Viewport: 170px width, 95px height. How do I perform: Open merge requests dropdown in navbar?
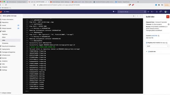click(x=152, y=12)
